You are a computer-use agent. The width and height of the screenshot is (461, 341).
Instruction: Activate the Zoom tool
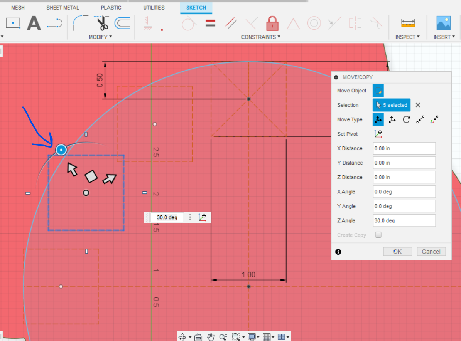[223, 337]
